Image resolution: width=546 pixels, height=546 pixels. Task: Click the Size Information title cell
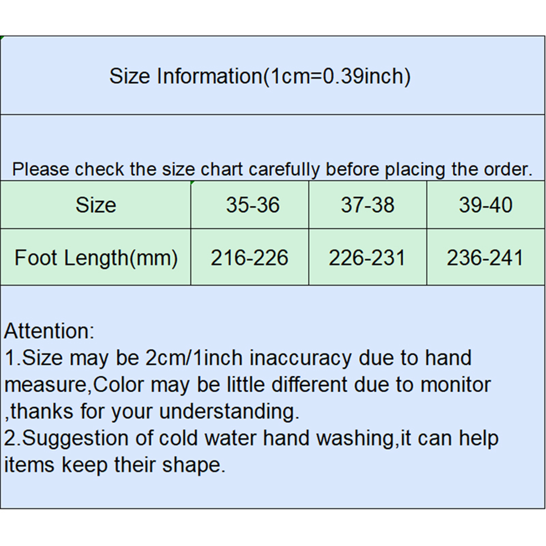(x=260, y=76)
